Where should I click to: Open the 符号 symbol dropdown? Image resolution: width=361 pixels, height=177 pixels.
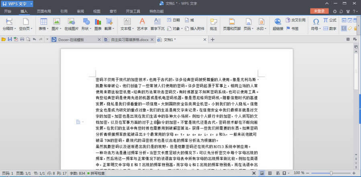[316, 29]
